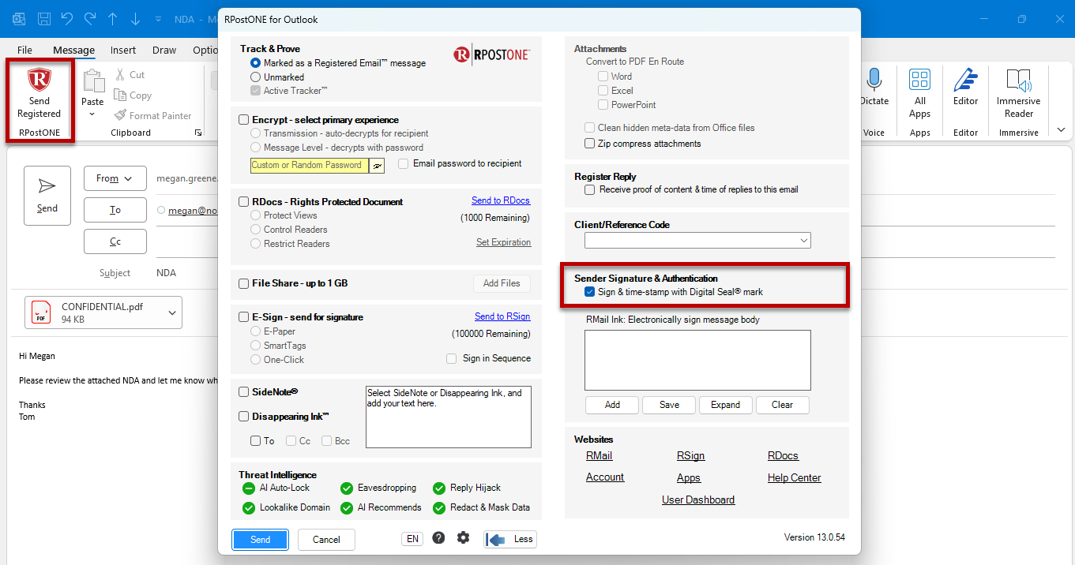Follow the Send to RSign link
This screenshot has width=1075, height=565.
pos(502,316)
